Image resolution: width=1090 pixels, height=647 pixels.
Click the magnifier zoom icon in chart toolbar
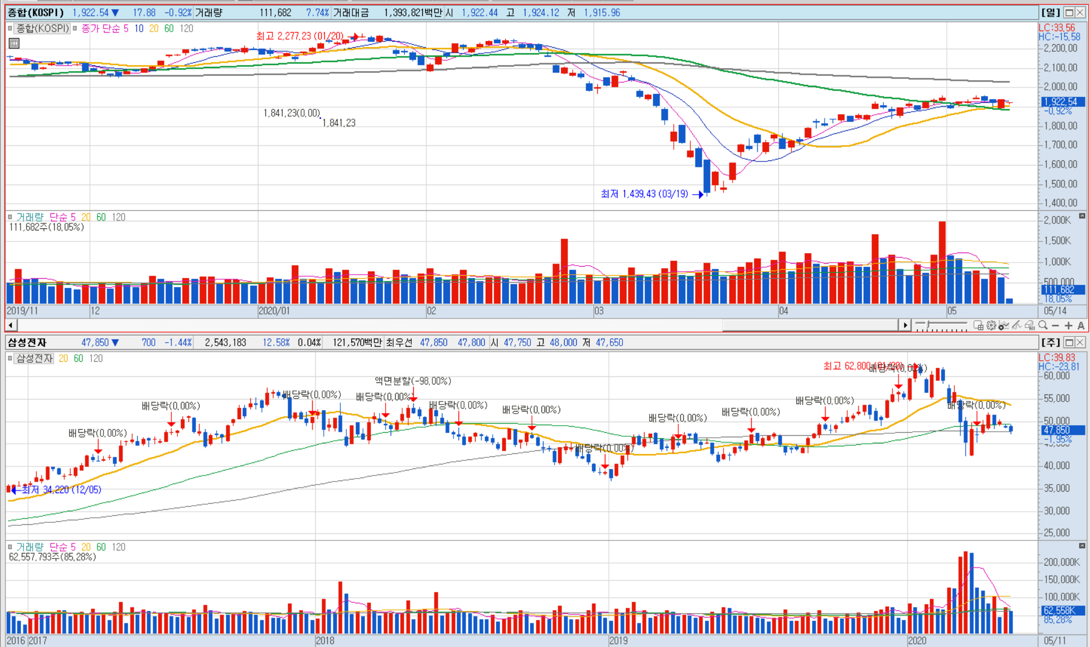pyautogui.click(x=1043, y=326)
